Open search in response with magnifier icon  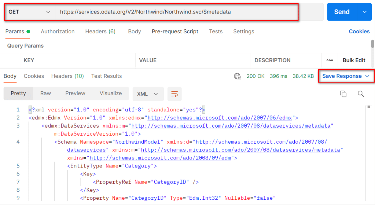click(361, 94)
